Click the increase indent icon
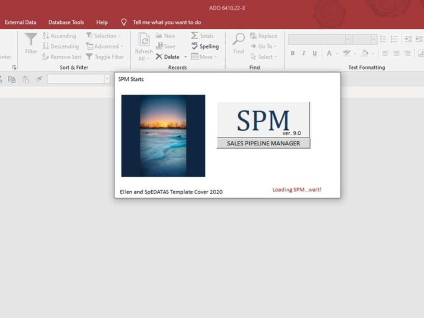Screen dimensions: 424x318 tap(408, 39)
